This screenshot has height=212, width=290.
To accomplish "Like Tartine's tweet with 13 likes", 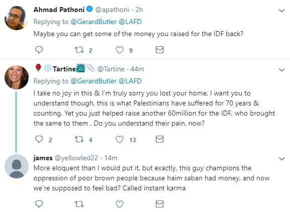I will tap(120, 139).
